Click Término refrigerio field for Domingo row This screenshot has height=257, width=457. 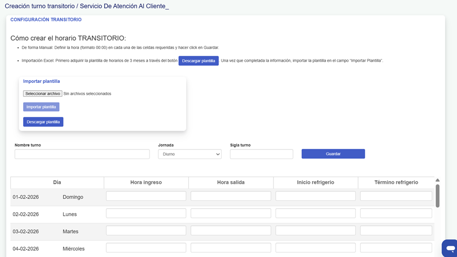coord(396,196)
